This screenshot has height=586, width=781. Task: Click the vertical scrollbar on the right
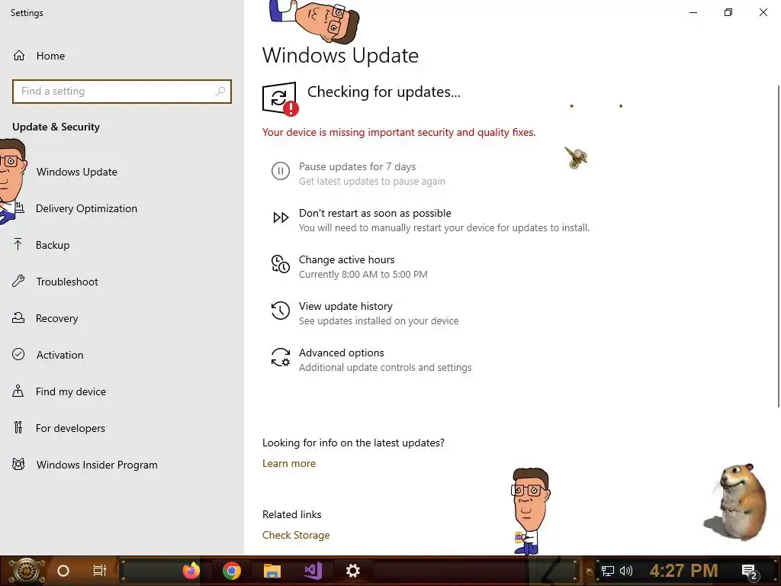tap(779, 246)
